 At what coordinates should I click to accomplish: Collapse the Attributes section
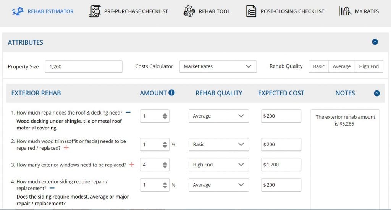click(375, 42)
